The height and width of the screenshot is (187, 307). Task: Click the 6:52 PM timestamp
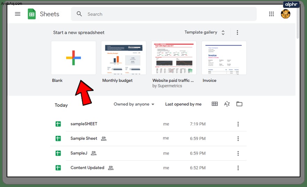tap(198, 168)
